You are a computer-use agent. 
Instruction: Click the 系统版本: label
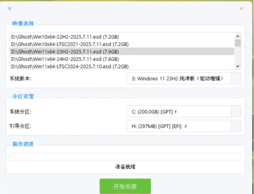(x=20, y=79)
